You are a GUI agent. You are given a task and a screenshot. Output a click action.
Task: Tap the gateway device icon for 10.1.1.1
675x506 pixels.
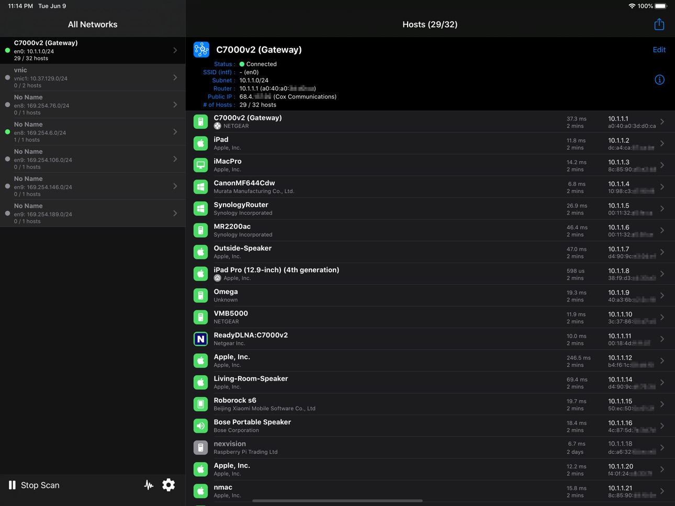click(x=200, y=121)
